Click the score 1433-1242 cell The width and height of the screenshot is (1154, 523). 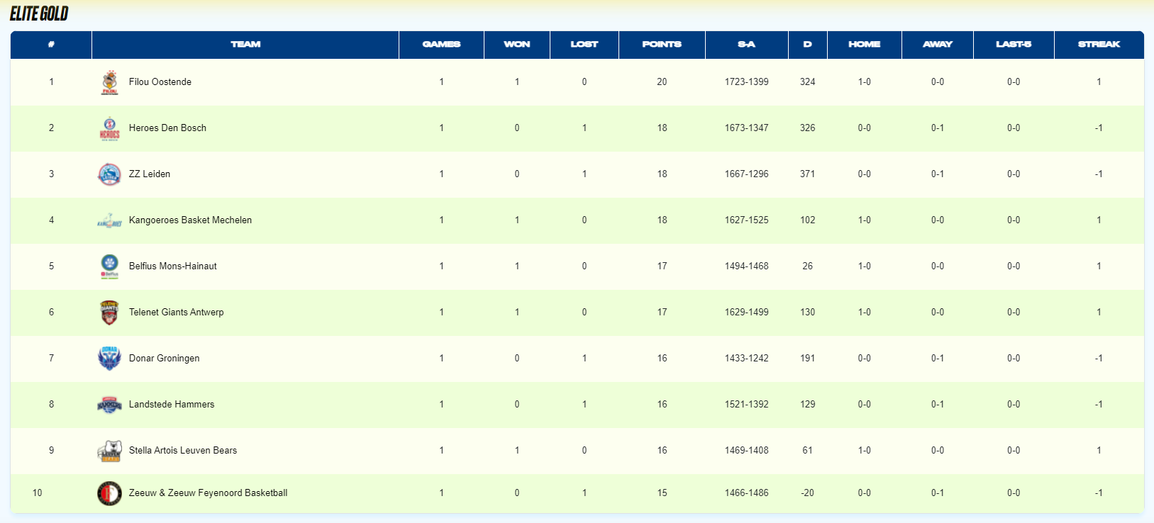pyautogui.click(x=747, y=359)
